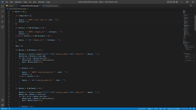Screen dimensions: 196x110
Task: Click line number 23 in the gutter
Action: click(9, 22)
